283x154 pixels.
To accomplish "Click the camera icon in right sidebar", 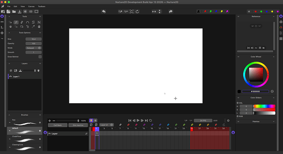I will click(281, 22).
